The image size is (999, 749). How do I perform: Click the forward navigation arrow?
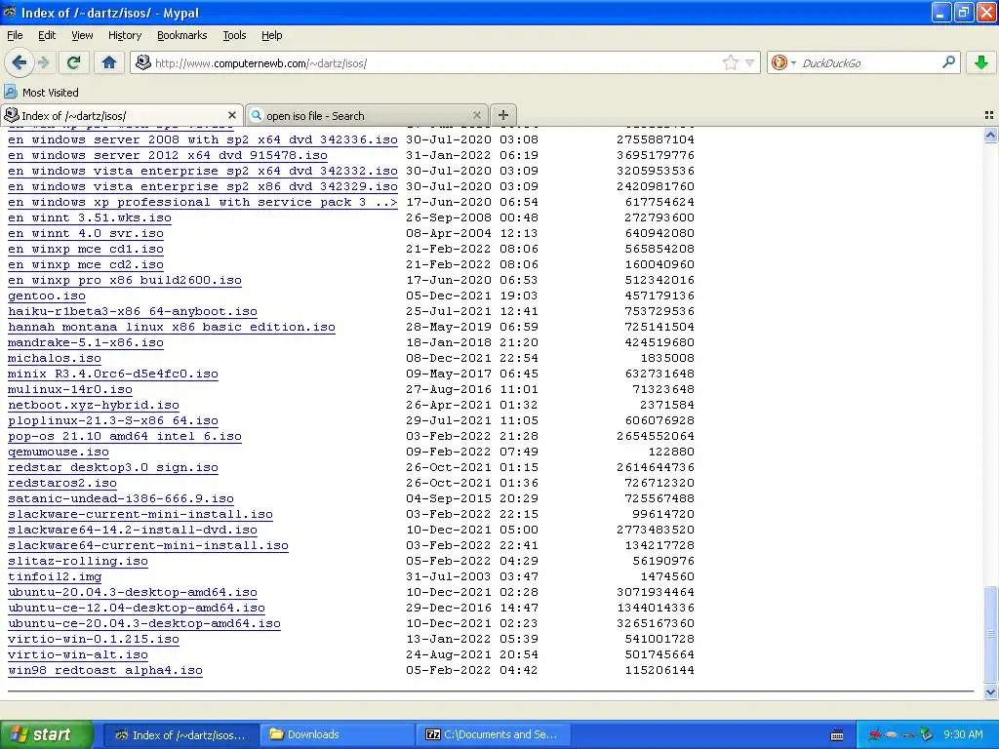click(43, 62)
